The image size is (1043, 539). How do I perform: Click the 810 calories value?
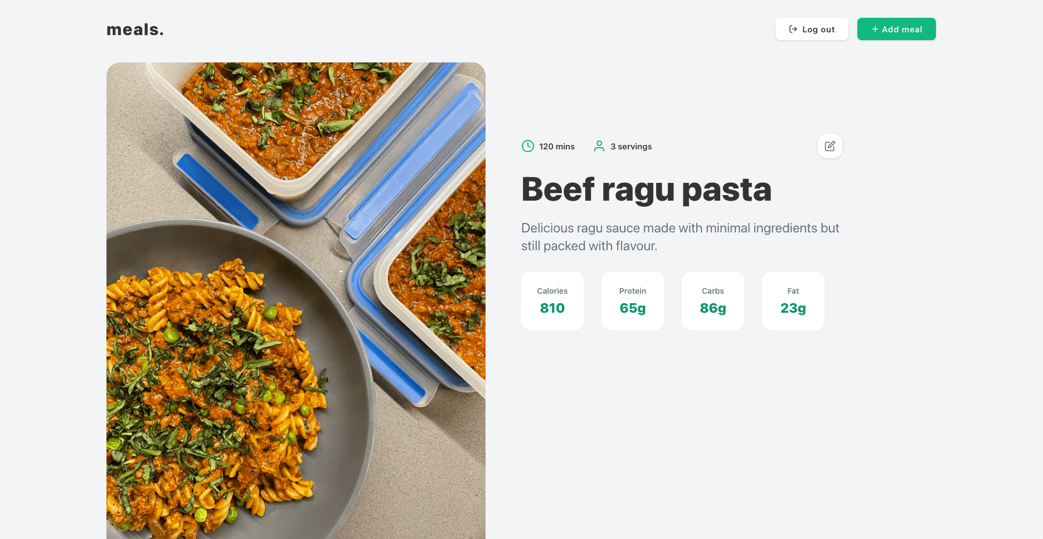pos(552,308)
